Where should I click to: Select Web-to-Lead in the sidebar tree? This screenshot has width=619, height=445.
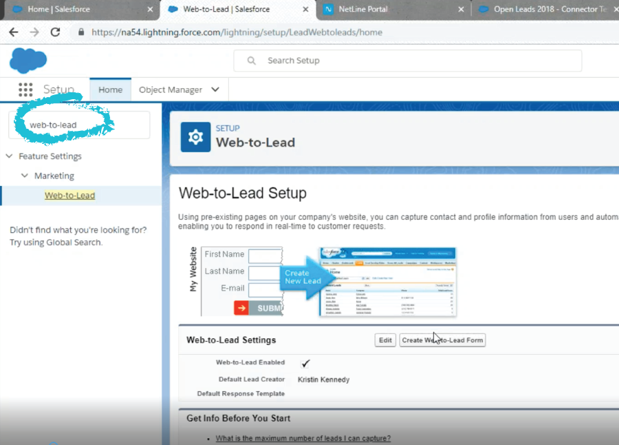pos(70,196)
